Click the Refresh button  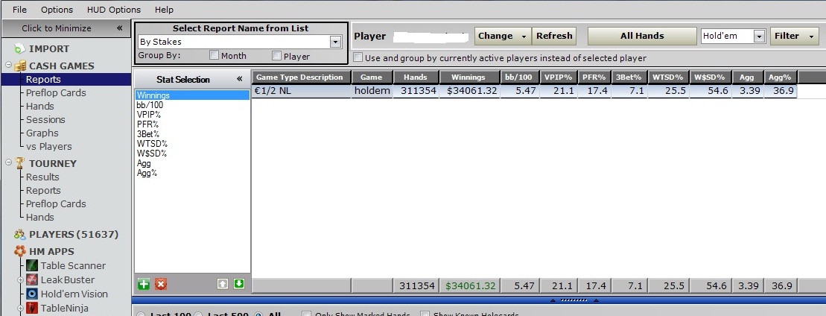554,36
